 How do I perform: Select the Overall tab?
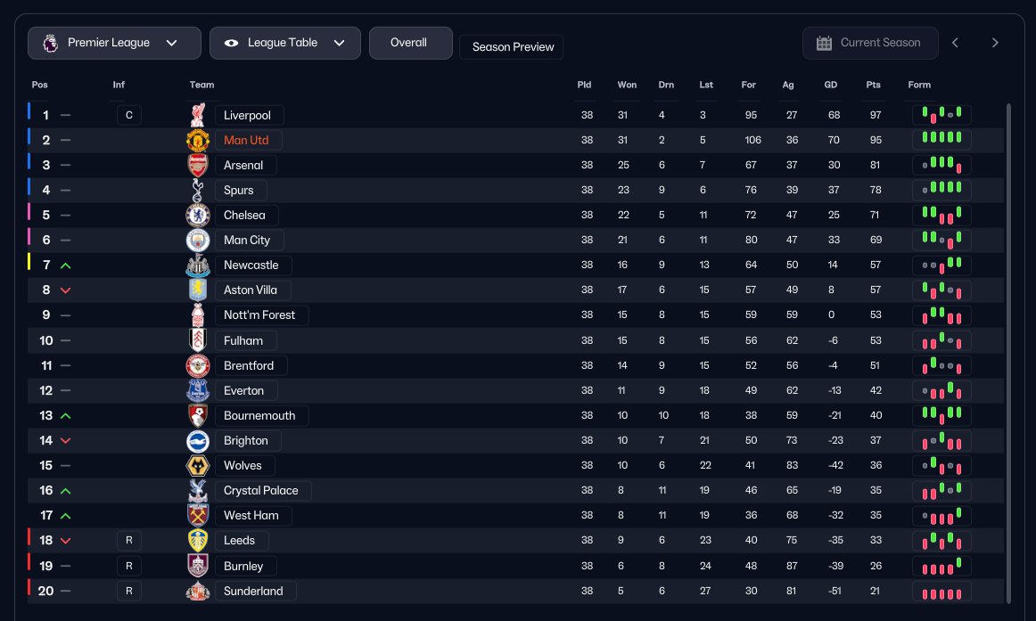(x=410, y=43)
